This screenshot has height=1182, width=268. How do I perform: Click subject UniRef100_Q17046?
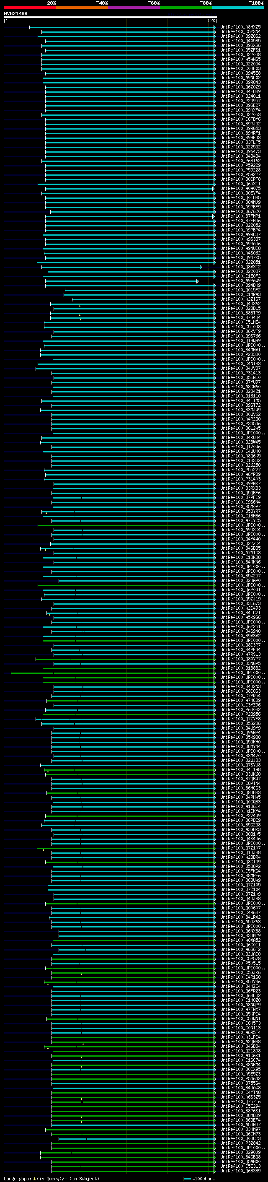pos(240,447)
